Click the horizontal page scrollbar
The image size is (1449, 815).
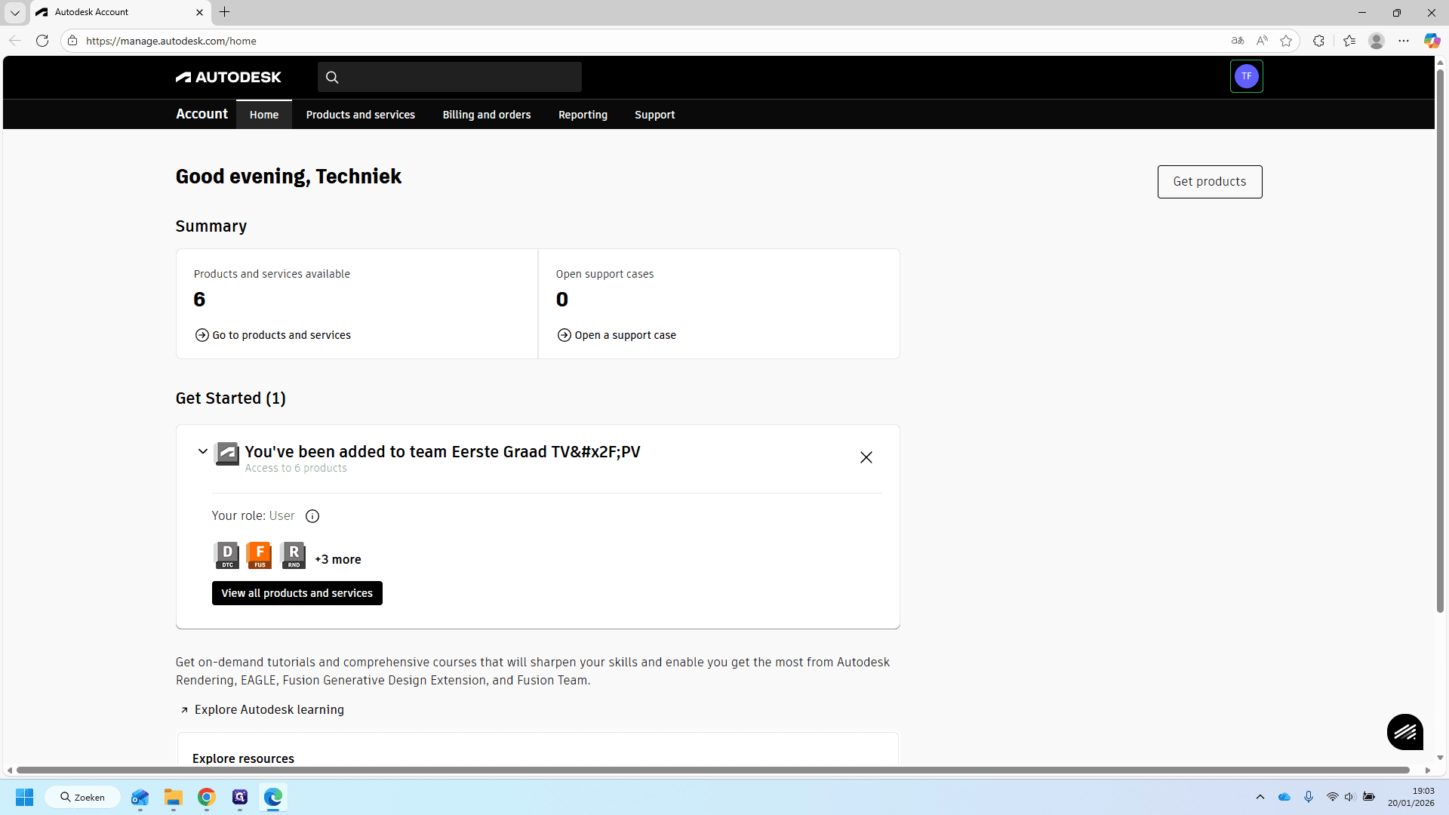coord(713,770)
